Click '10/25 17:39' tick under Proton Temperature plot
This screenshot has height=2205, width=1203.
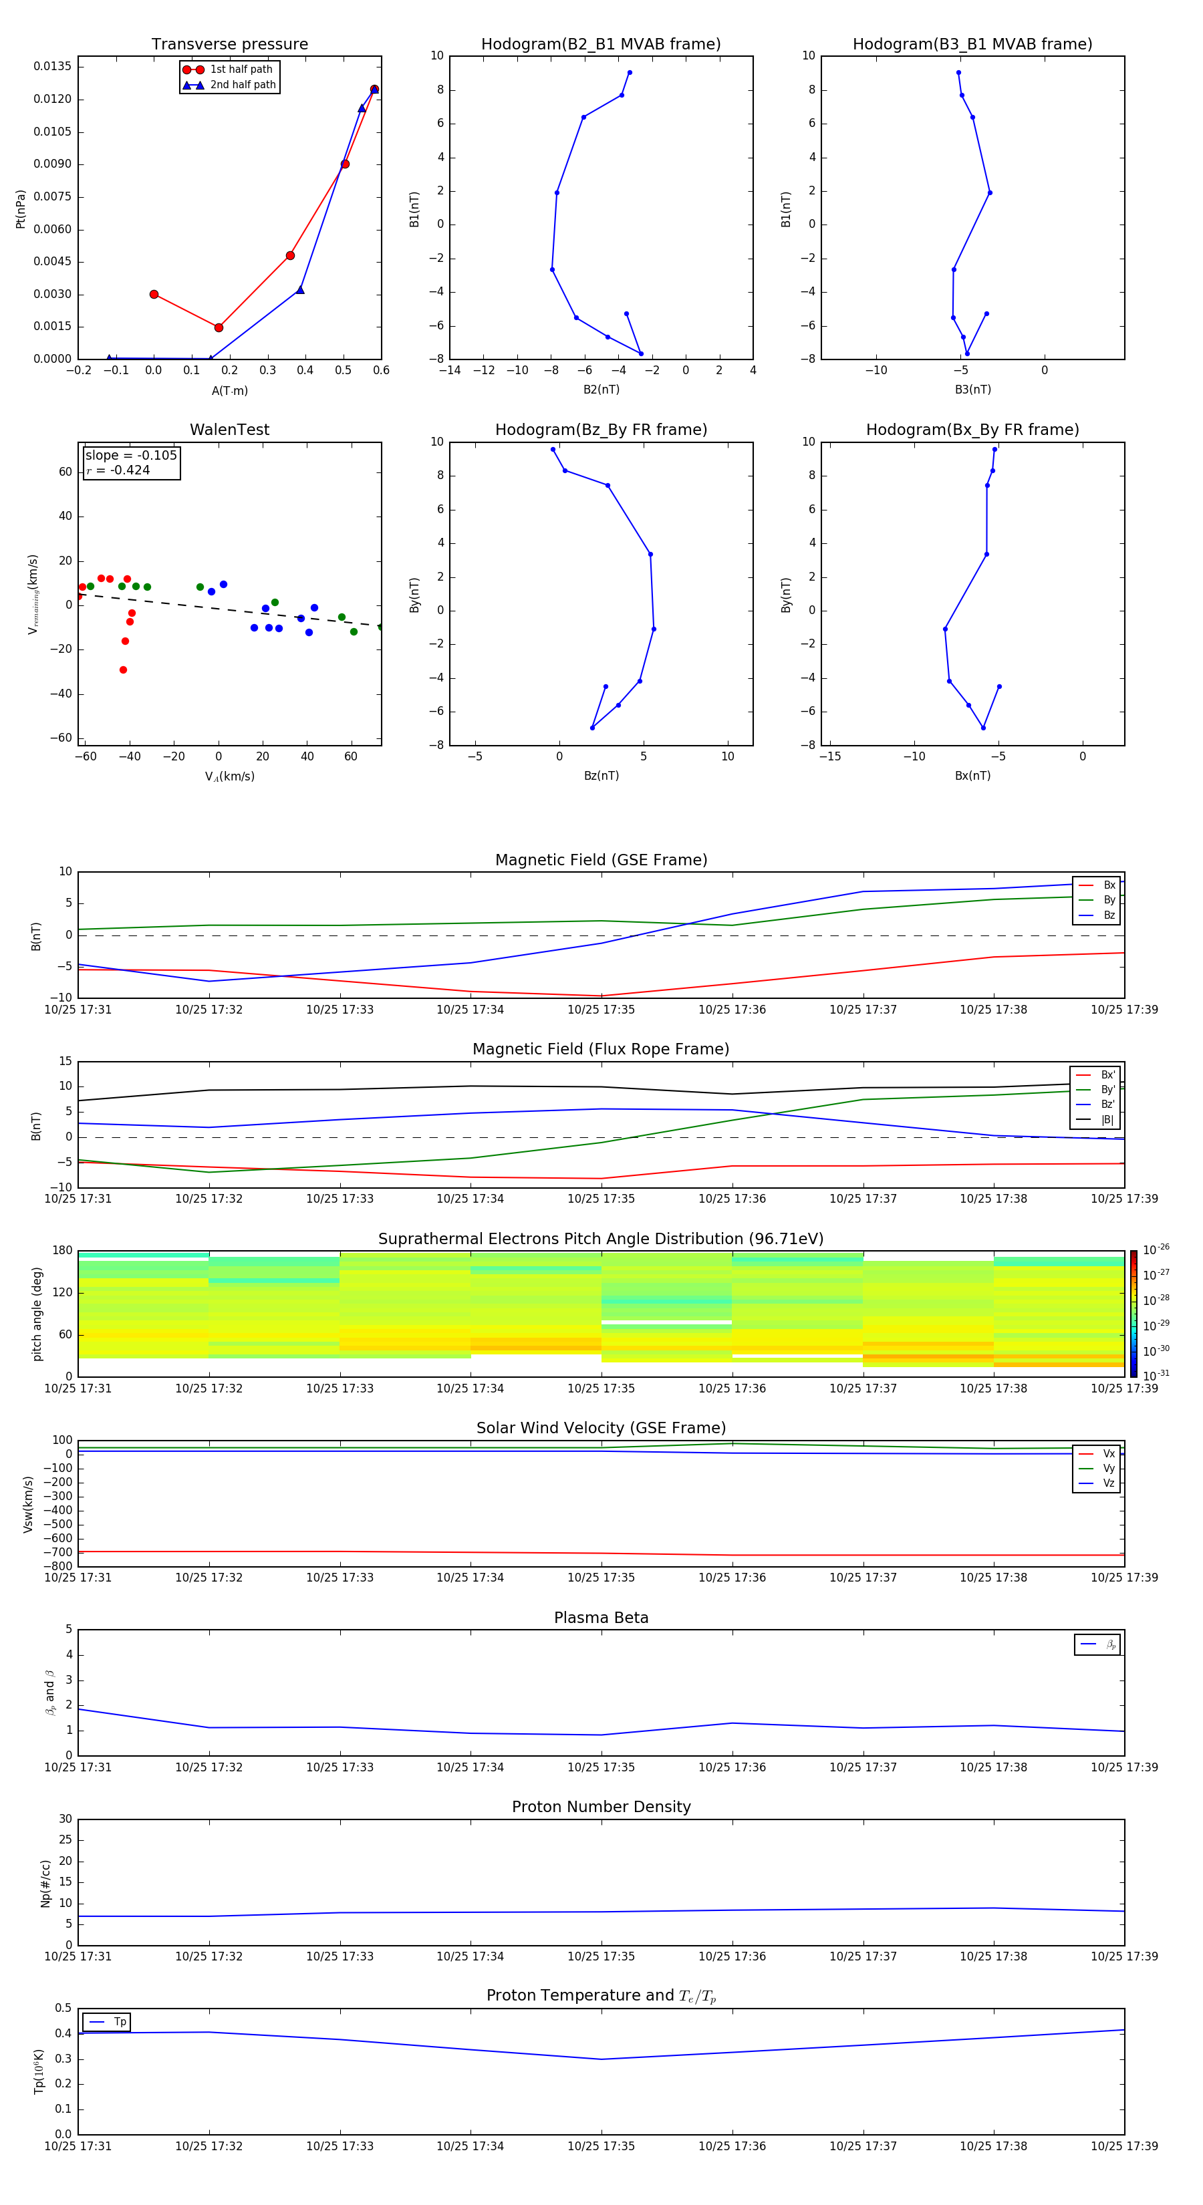1124,2146
